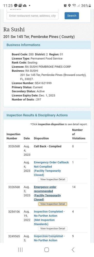Open Aug. 19, 2022 Inspection Completed link
The image size is (94, 257).
pos(49,218)
